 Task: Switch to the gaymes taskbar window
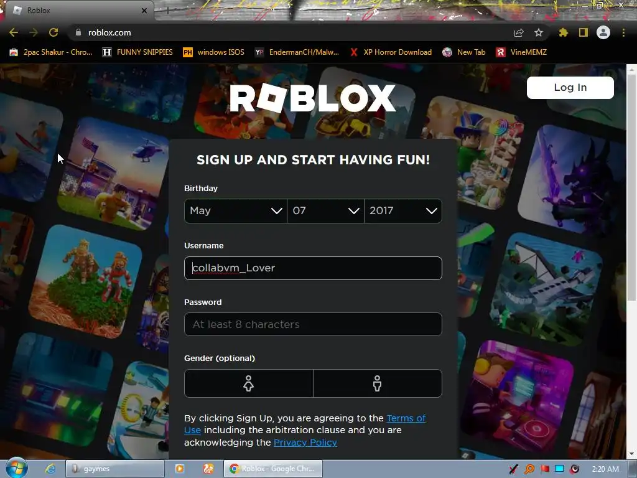click(x=115, y=469)
